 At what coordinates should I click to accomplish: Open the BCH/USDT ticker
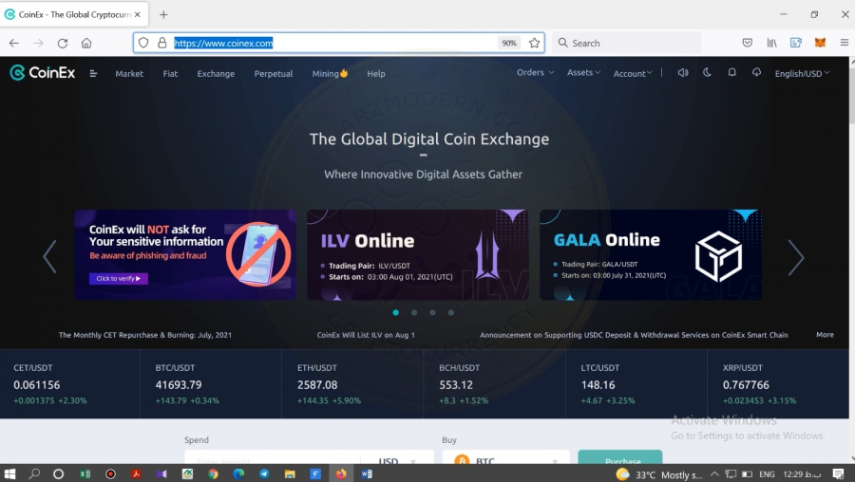click(x=495, y=384)
